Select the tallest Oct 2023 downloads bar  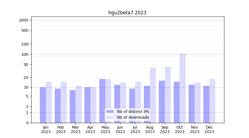pyautogui.click(x=183, y=88)
